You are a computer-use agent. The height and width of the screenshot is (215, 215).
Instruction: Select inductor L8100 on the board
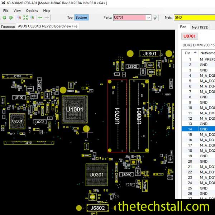point(19,98)
